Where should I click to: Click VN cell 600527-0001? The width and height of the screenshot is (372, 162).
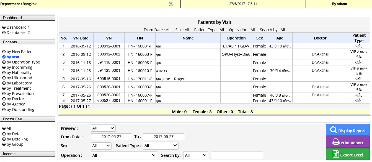[109, 101]
